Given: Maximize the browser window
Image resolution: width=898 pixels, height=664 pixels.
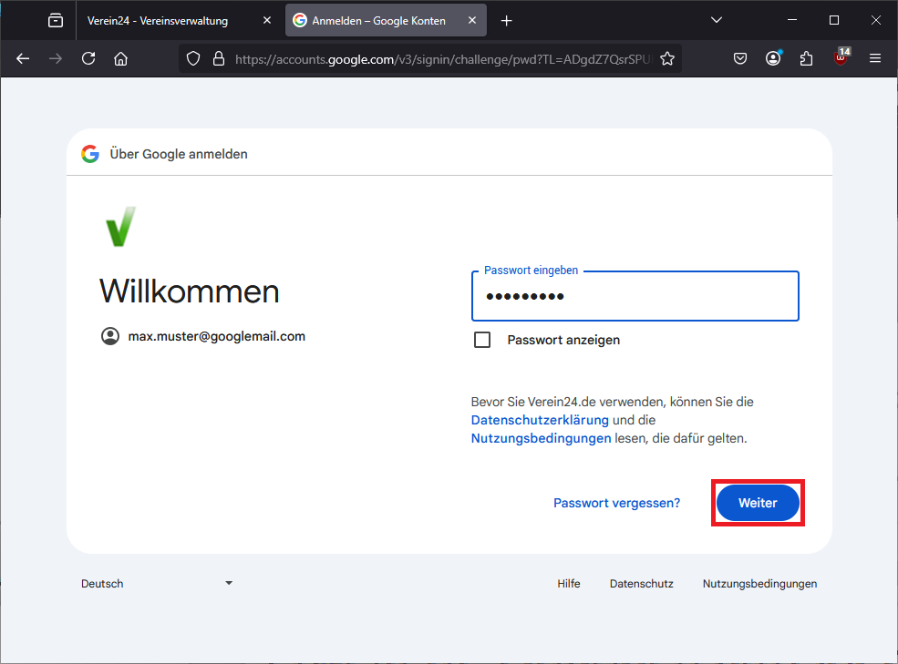Looking at the screenshot, I should point(834,20).
